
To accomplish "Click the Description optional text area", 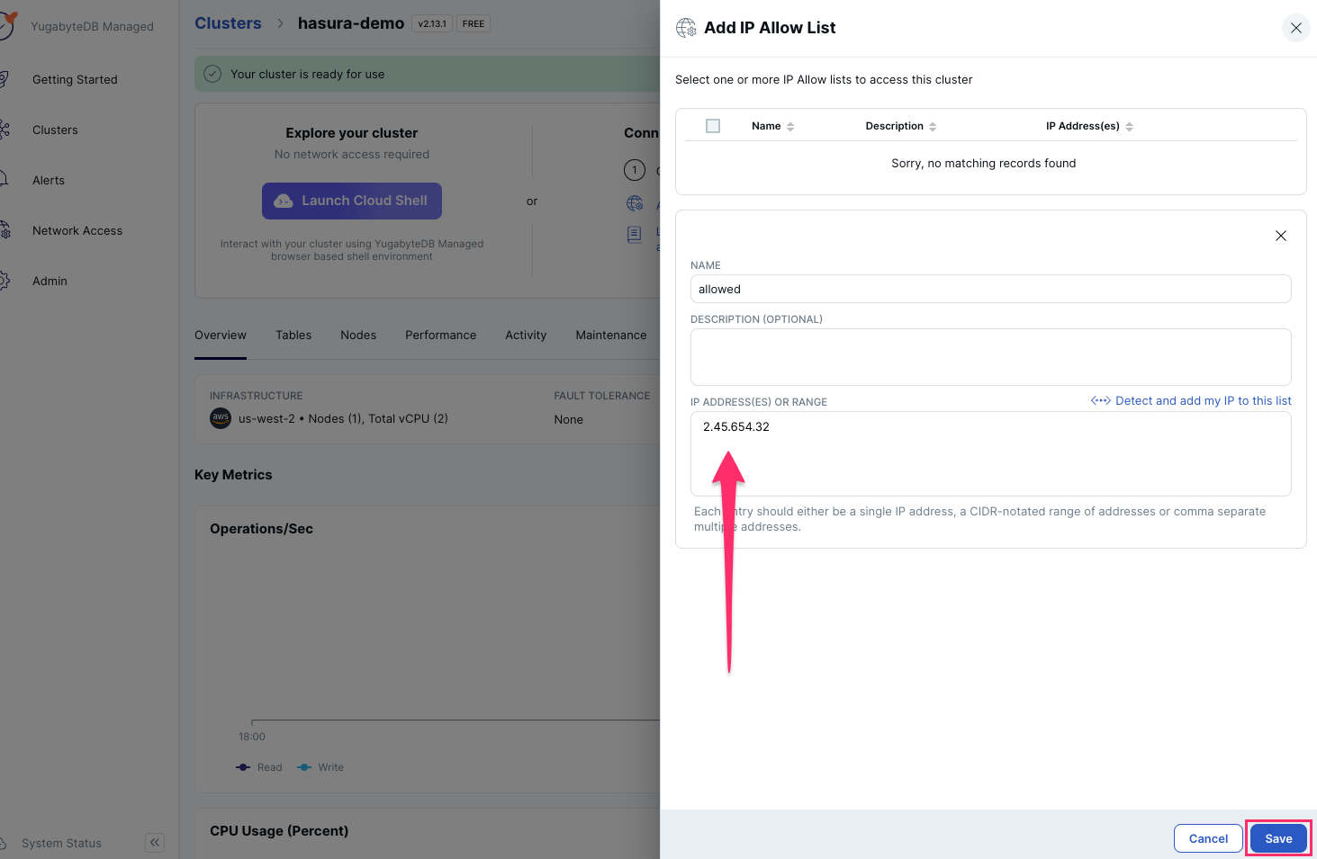I will (990, 357).
